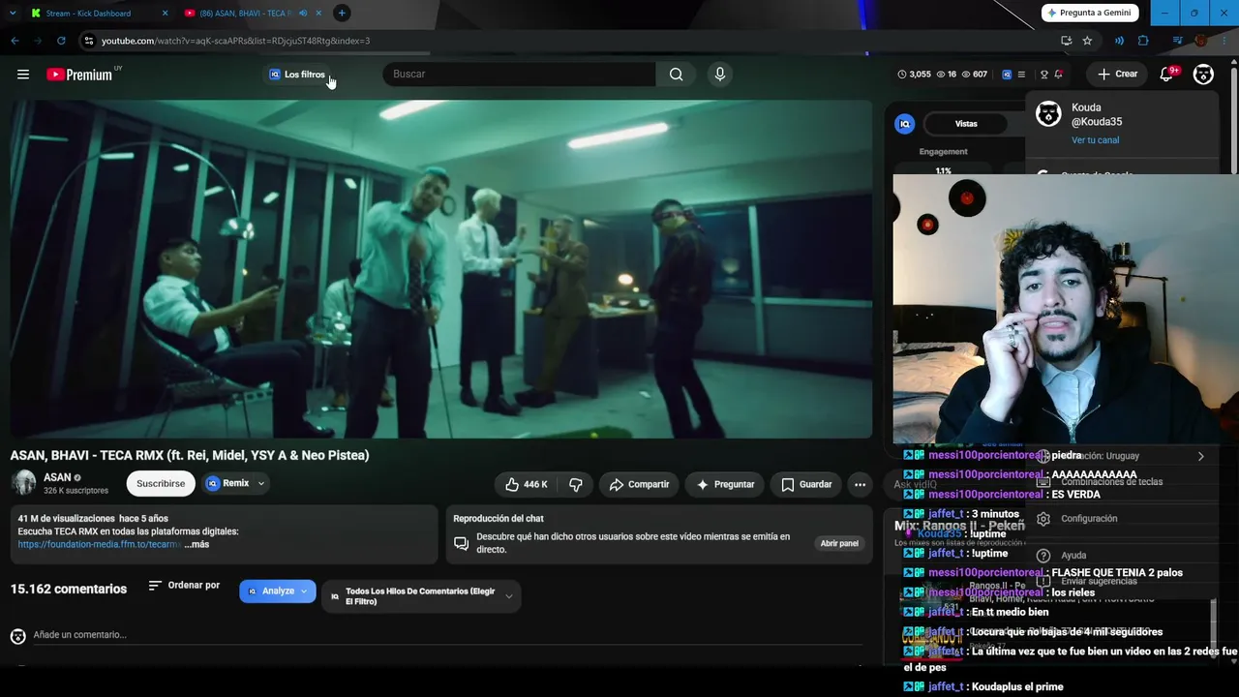Focus the Buscar search field
The height and width of the screenshot is (697, 1239).
519,75
